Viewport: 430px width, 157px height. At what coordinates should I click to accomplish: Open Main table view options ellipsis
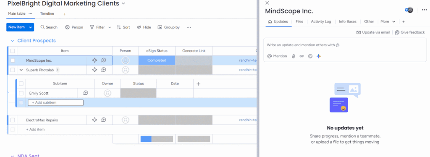coord(30,13)
